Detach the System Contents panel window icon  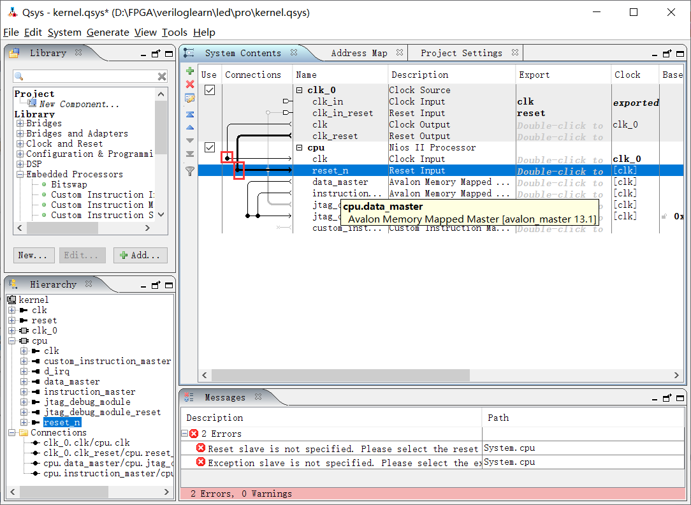pyautogui.click(x=667, y=54)
